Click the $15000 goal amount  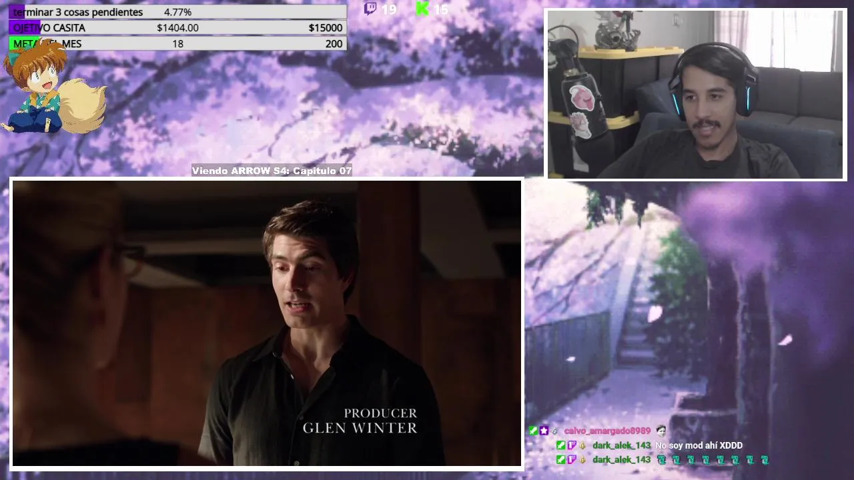pos(326,28)
